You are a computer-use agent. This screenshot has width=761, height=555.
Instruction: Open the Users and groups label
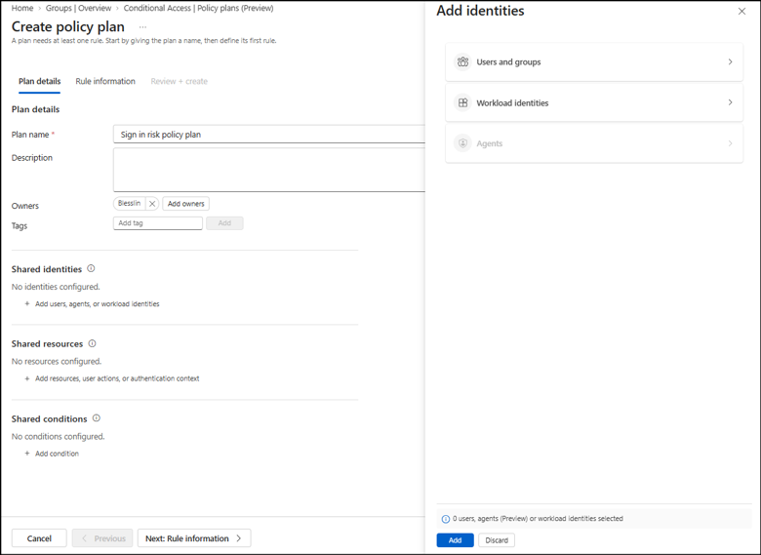click(508, 62)
